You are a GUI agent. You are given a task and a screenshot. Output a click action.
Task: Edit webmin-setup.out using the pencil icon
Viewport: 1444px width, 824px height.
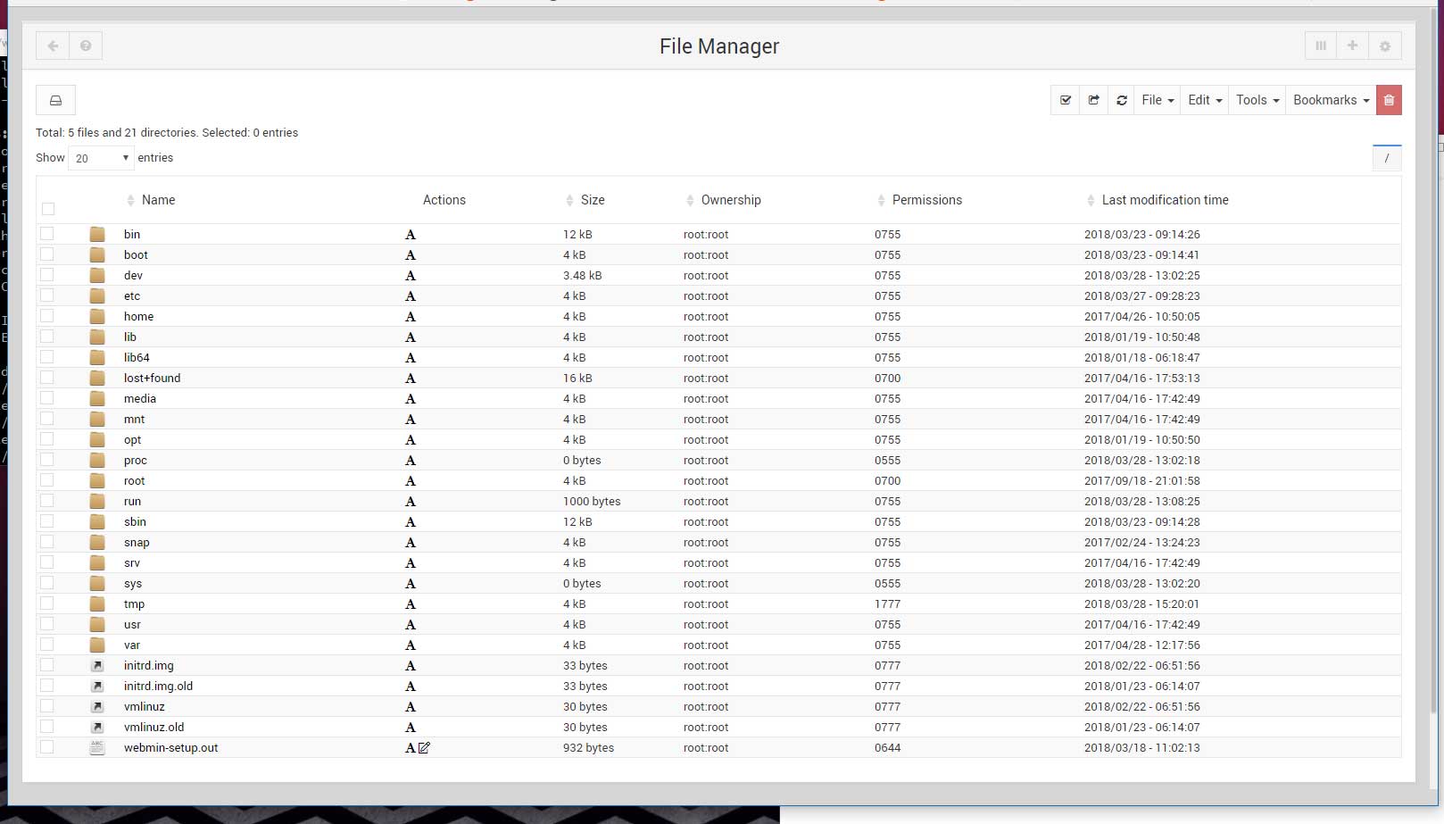(424, 748)
